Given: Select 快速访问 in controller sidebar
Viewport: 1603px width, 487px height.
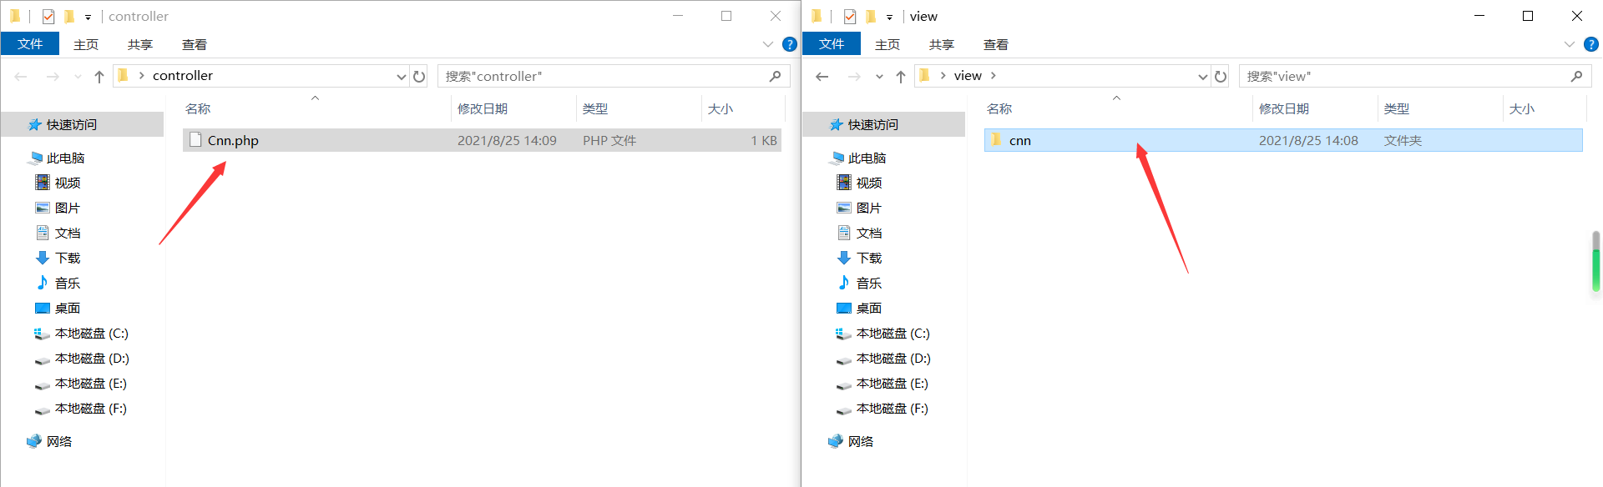Looking at the screenshot, I should pos(82,124).
